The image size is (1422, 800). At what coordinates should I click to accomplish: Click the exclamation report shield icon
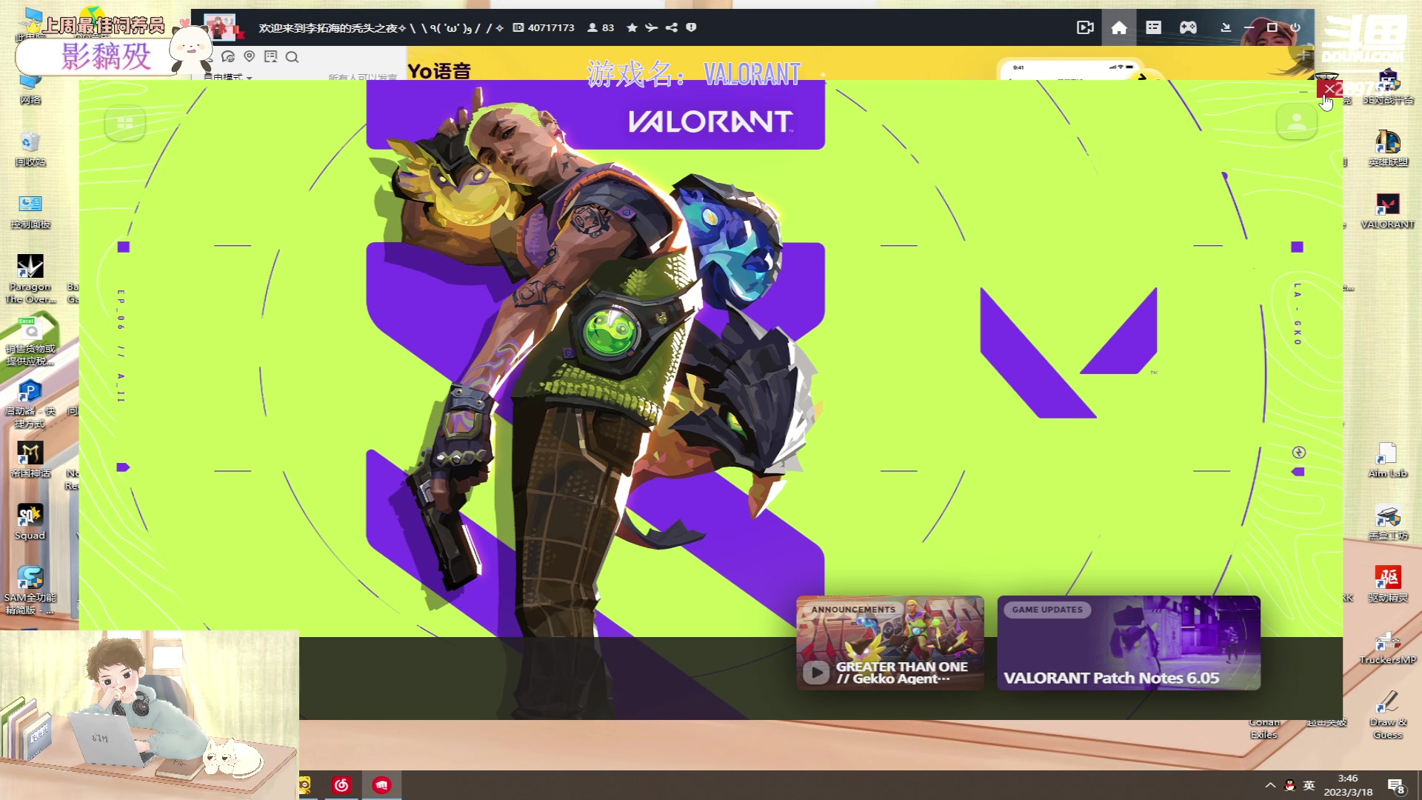691,27
